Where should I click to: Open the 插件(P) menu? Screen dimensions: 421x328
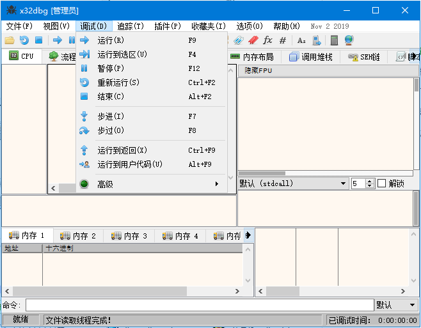[x=168, y=26]
